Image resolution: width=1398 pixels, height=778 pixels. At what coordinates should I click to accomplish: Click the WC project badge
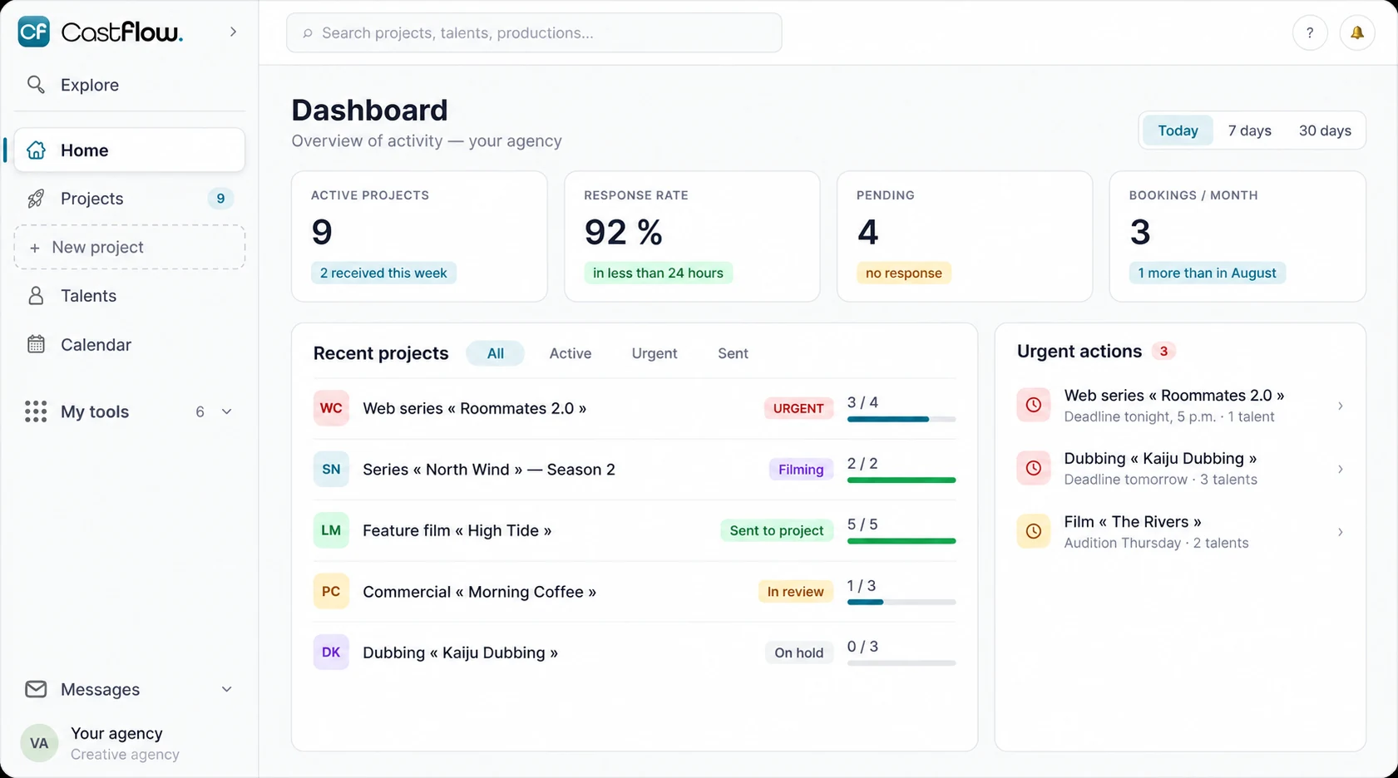click(331, 408)
